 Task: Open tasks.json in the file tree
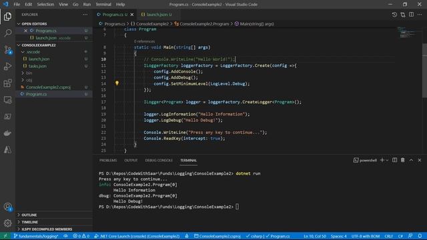tap(37, 66)
